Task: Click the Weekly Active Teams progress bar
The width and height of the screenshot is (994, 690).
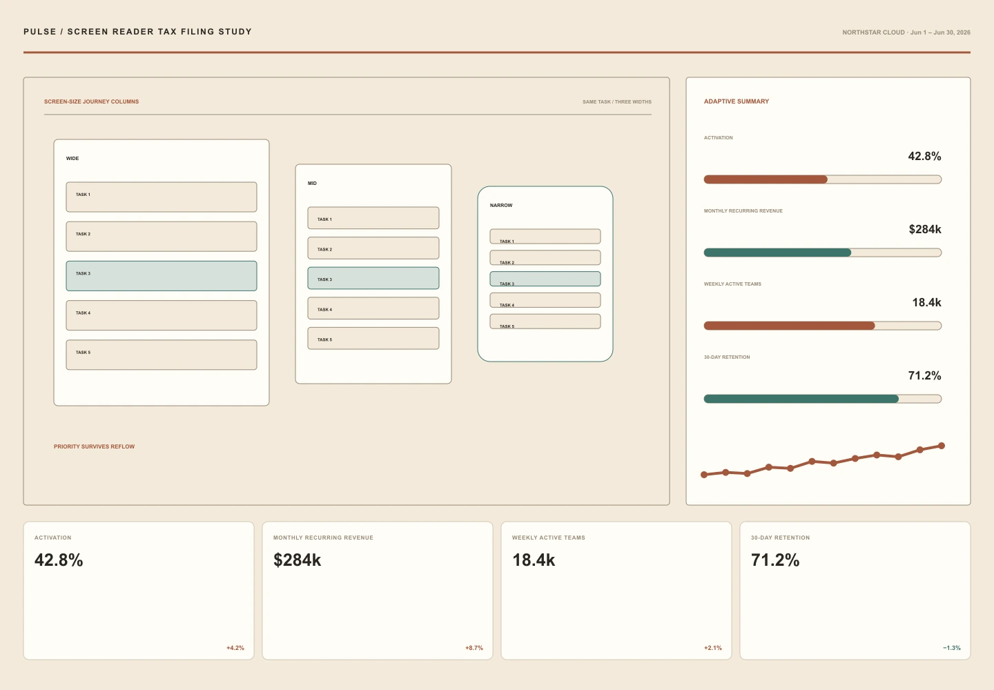Action: pos(823,326)
